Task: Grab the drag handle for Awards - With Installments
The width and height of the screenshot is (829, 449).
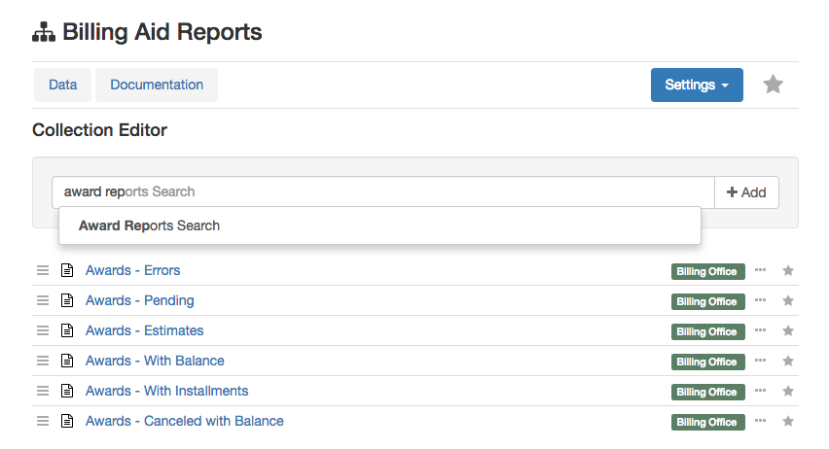Action: pyautogui.click(x=43, y=391)
